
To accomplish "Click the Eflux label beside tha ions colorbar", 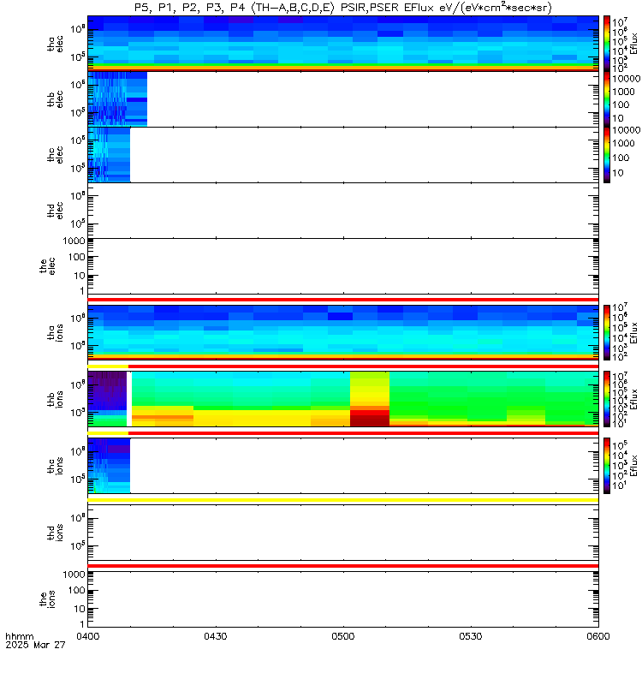I will coord(633,333).
